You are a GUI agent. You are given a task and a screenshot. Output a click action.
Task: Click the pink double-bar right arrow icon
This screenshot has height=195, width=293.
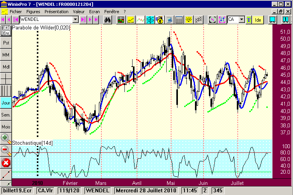click(83, 20)
